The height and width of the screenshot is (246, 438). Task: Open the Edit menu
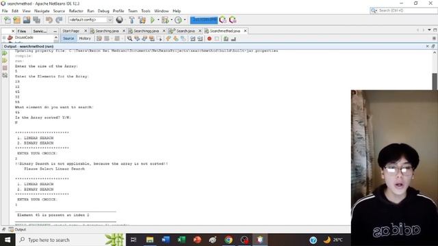pos(15,11)
